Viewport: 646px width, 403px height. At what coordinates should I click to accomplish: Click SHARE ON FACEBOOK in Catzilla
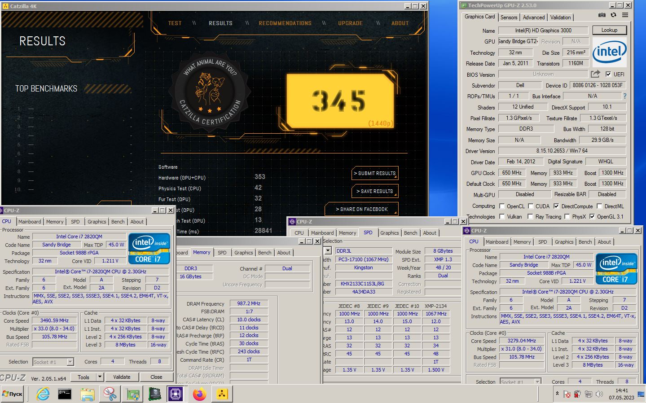[361, 209]
